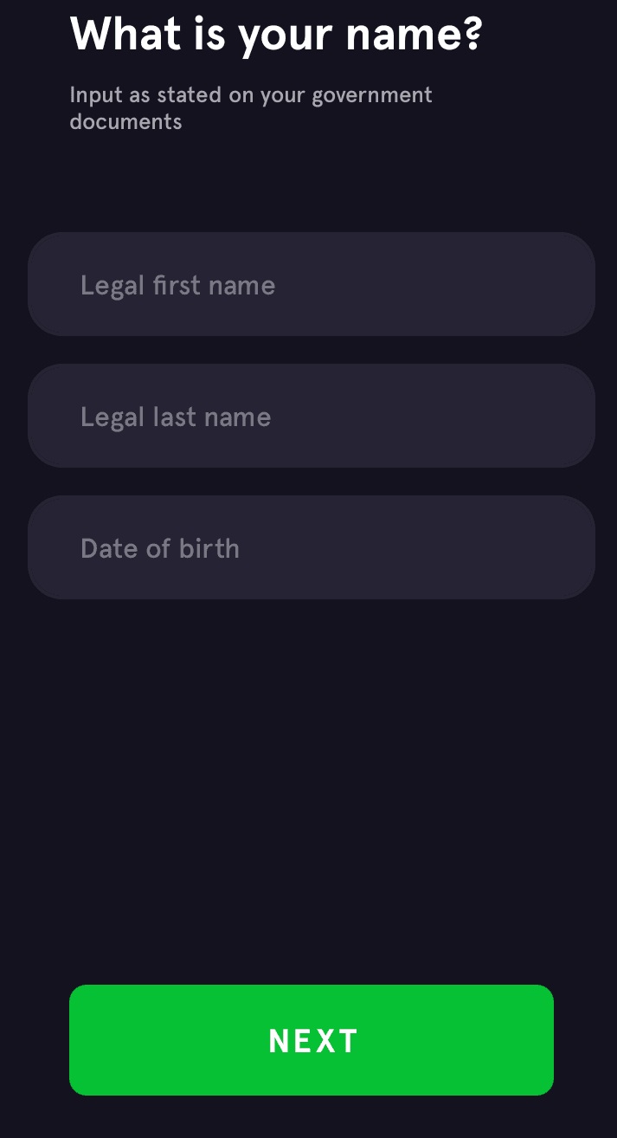Viewport: 617px width, 1138px height.
Task: Tap the "Legal last name" placeholder text
Action: click(176, 417)
